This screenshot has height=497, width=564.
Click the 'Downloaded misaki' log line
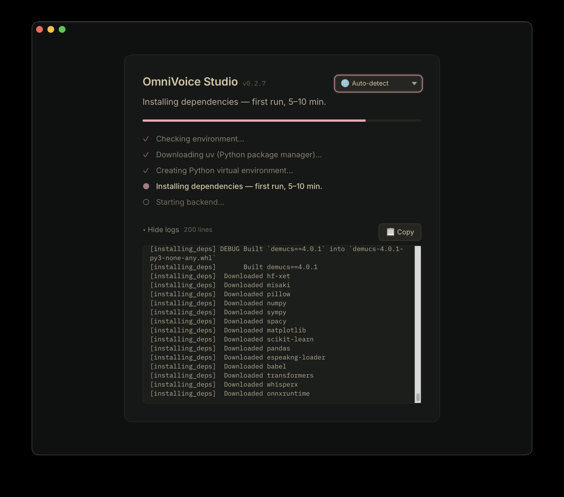[220, 285]
